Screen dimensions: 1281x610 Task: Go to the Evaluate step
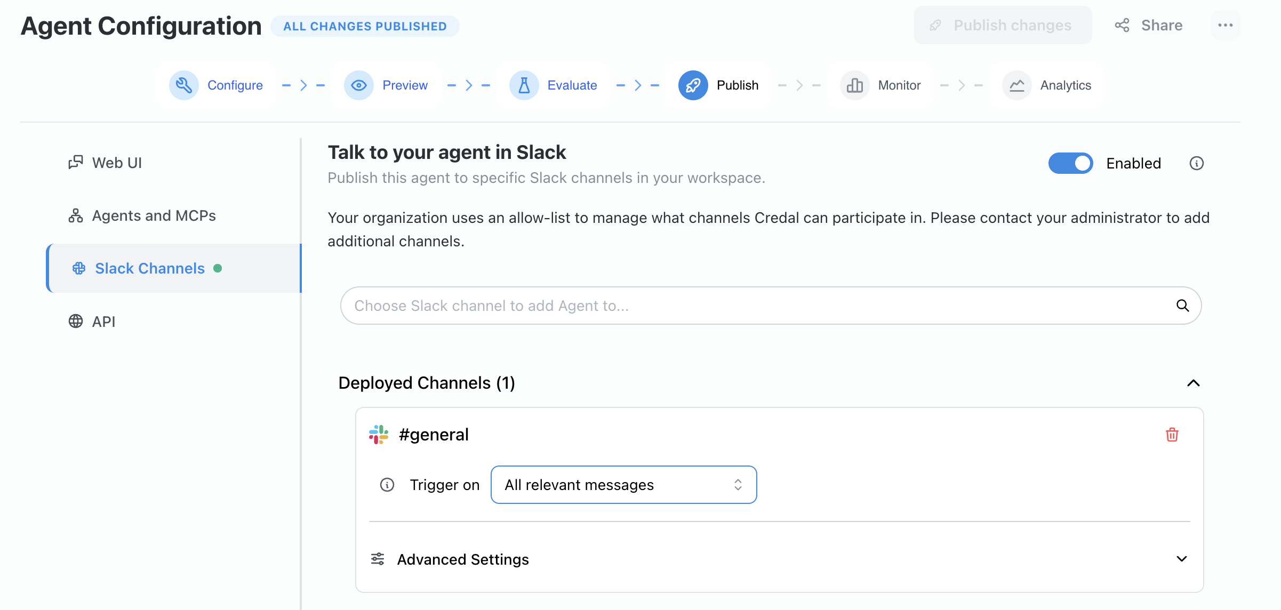[554, 85]
